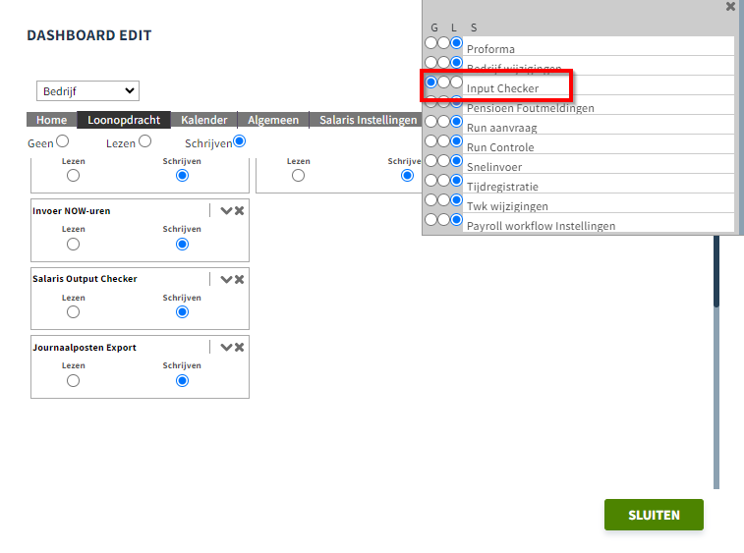
Task: Set Invoer NOW-uren to Schrijven
Action: (x=182, y=245)
